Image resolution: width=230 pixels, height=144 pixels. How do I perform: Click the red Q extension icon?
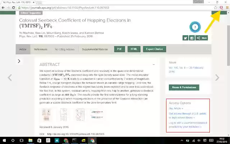coord(221,8)
